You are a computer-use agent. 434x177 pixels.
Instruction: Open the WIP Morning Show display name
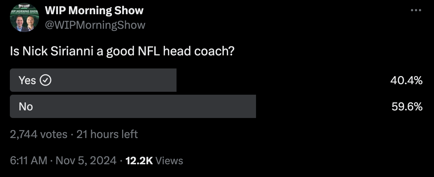click(94, 11)
